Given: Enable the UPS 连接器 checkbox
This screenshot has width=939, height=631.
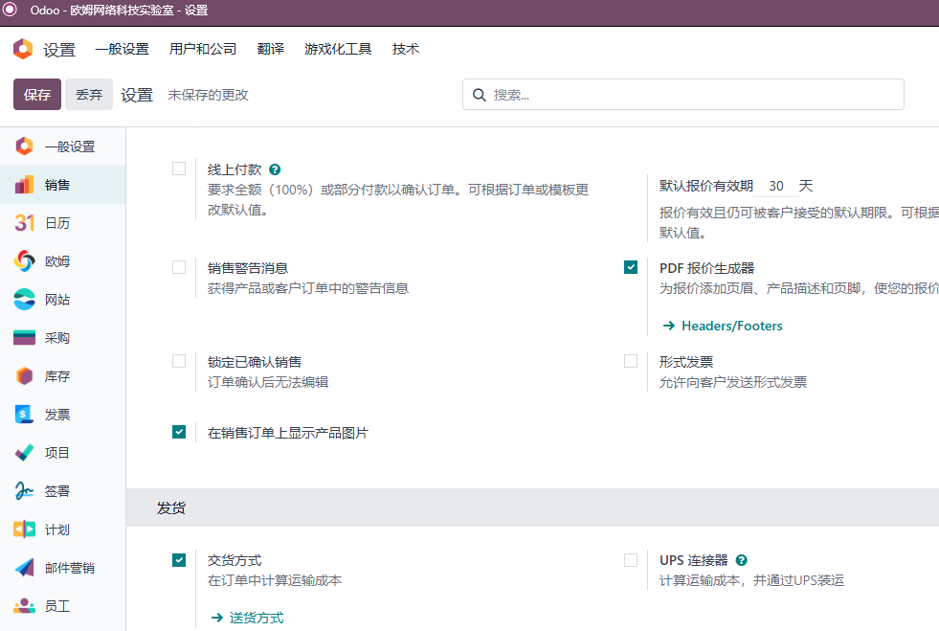Looking at the screenshot, I should (631, 560).
